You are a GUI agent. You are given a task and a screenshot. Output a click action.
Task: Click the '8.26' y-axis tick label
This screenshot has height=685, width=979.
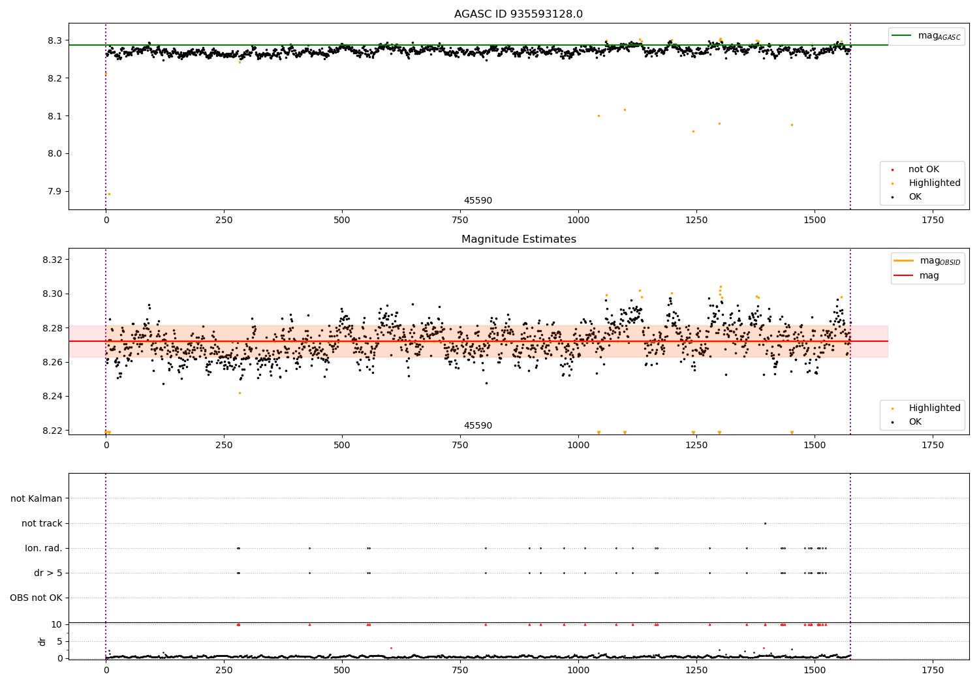[x=52, y=362]
